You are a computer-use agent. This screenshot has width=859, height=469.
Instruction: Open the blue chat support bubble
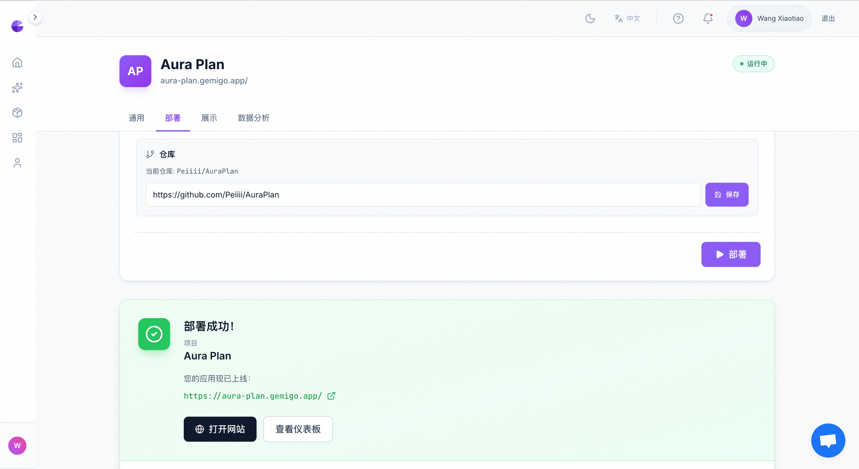click(x=828, y=440)
